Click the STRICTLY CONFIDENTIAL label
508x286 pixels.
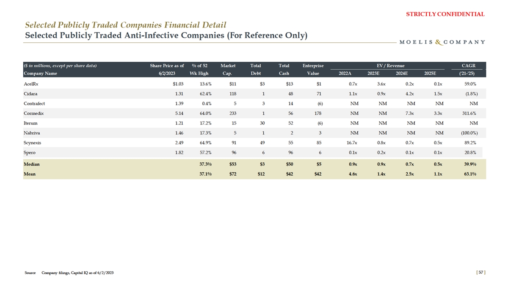[x=445, y=14]
